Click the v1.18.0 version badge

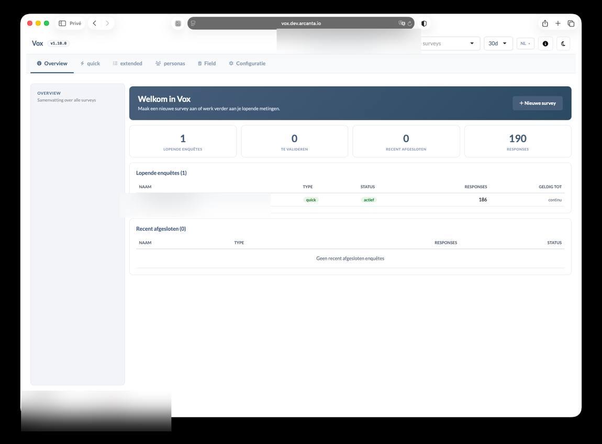tap(58, 43)
